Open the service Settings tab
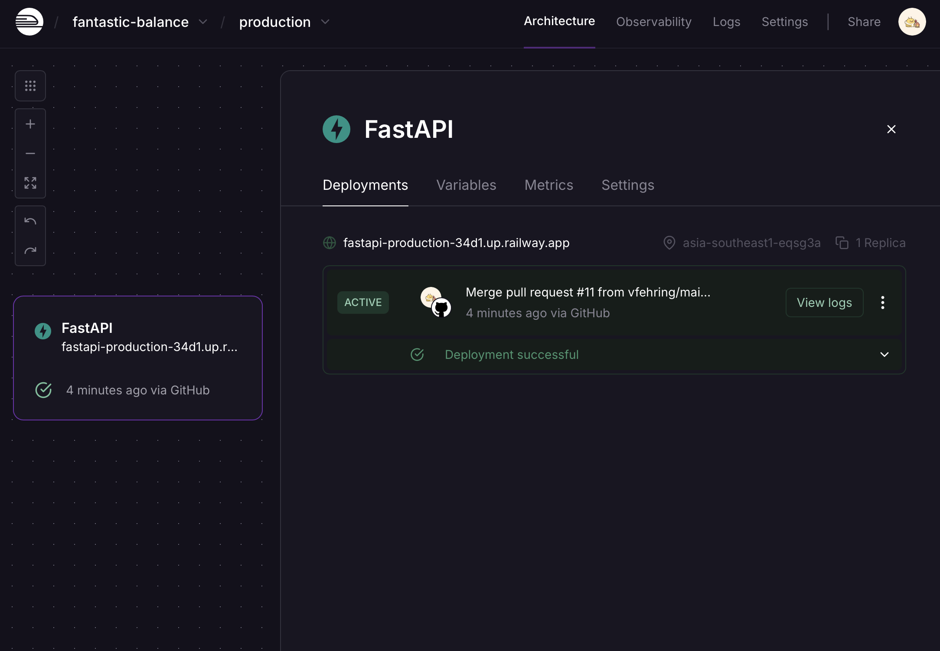The image size is (940, 651). [628, 185]
